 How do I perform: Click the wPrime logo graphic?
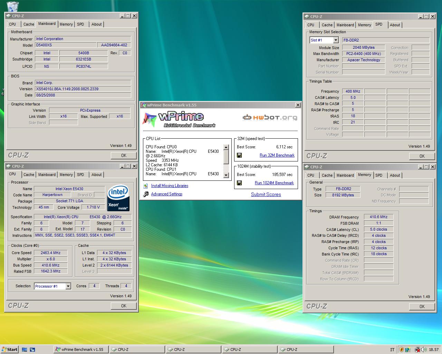[x=179, y=120]
